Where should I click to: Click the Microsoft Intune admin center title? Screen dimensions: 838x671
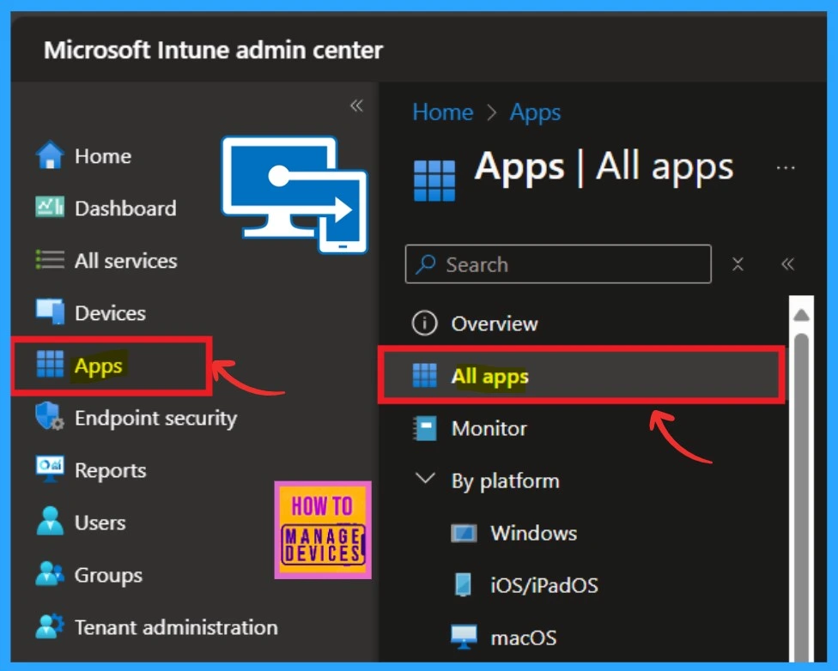tap(213, 50)
